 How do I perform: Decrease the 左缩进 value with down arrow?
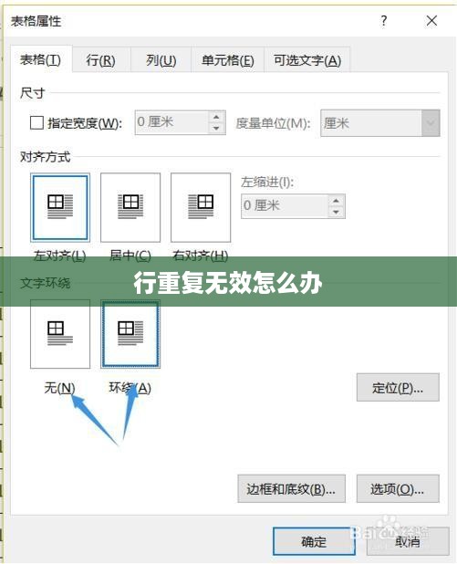point(336,212)
